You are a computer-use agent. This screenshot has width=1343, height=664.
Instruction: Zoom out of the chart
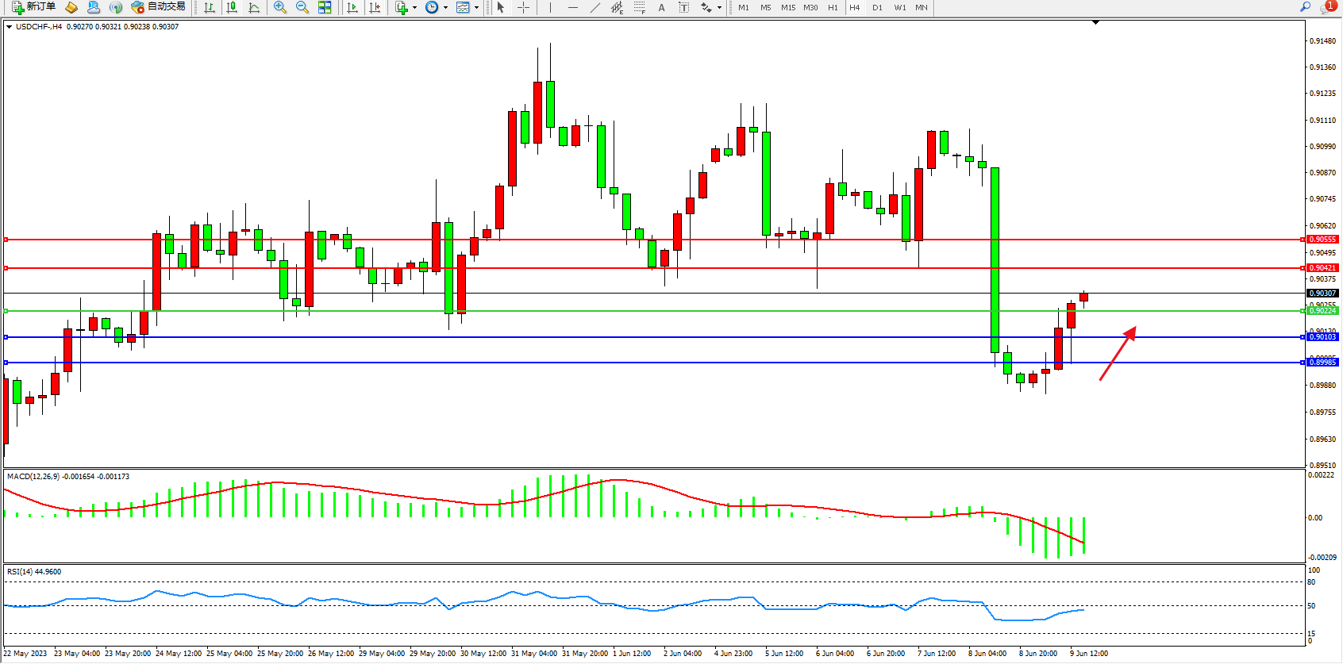pos(302,7)
